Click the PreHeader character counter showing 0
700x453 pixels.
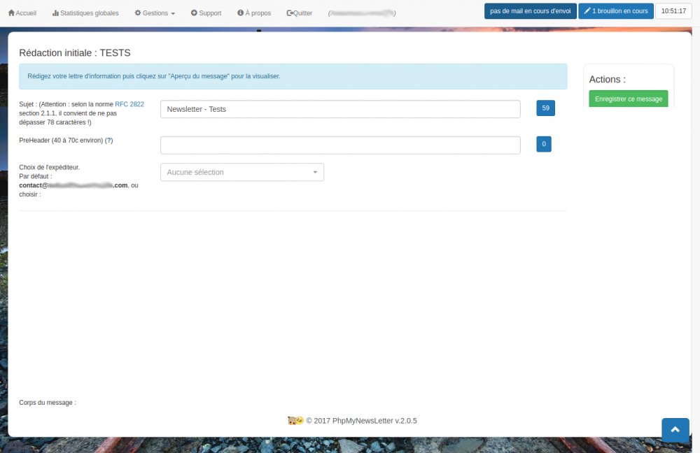pyautogui.click(x=544, y=145)
